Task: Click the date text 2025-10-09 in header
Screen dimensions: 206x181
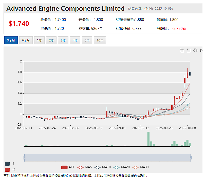Action: click(163, 9)
